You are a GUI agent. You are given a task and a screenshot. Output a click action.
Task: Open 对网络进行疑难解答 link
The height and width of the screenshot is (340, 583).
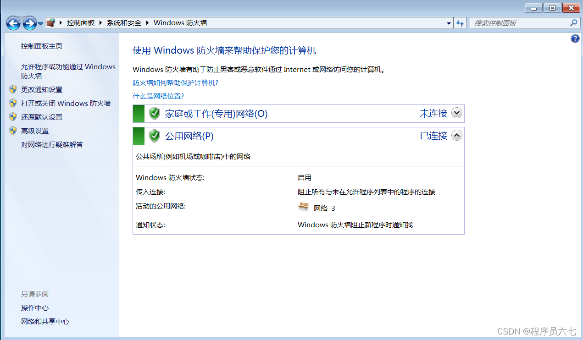[52, 145]
